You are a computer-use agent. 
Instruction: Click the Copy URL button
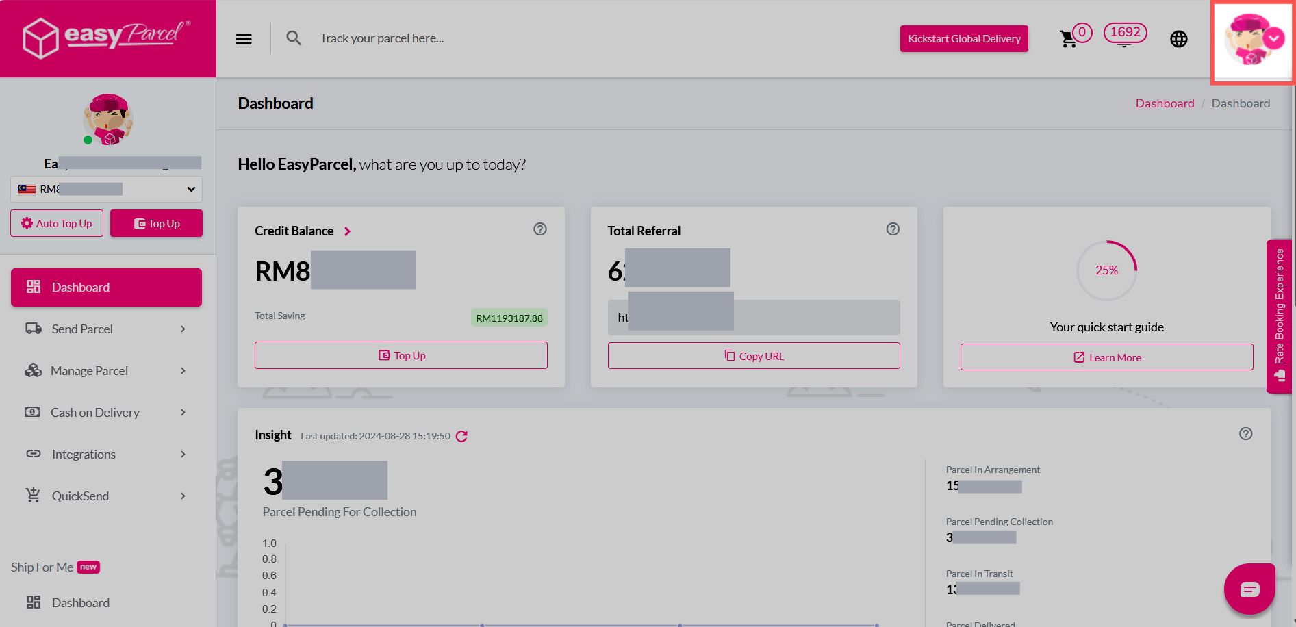click(x=754, y=356)
